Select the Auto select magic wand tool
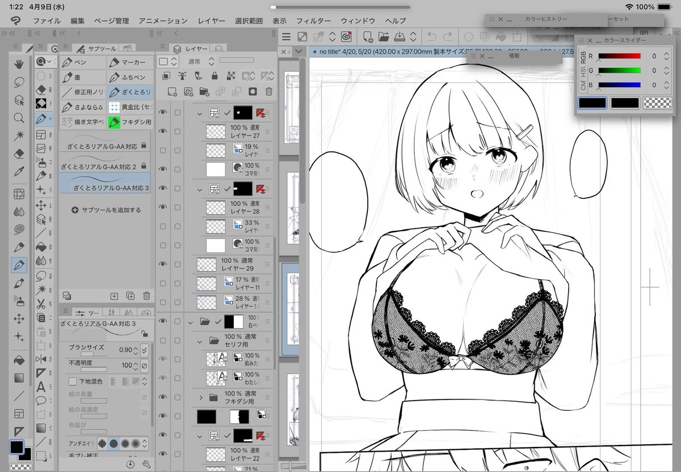This screenshot has height=472, width=681. (19, 135)
